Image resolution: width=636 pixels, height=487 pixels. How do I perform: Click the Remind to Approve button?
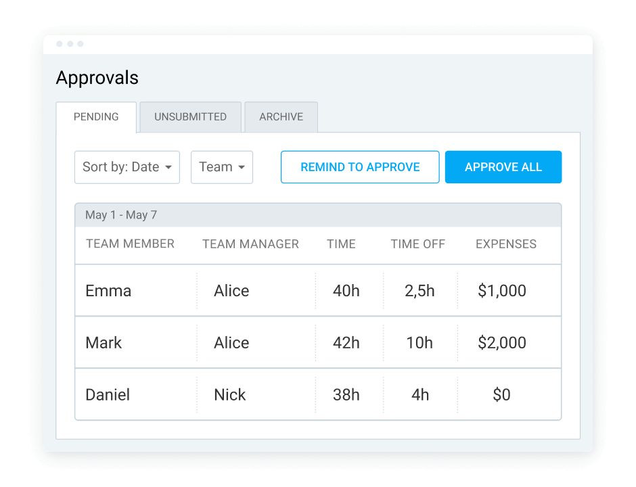[359, 167]
